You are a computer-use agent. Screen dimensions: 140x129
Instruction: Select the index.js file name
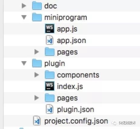click(70, 87)
